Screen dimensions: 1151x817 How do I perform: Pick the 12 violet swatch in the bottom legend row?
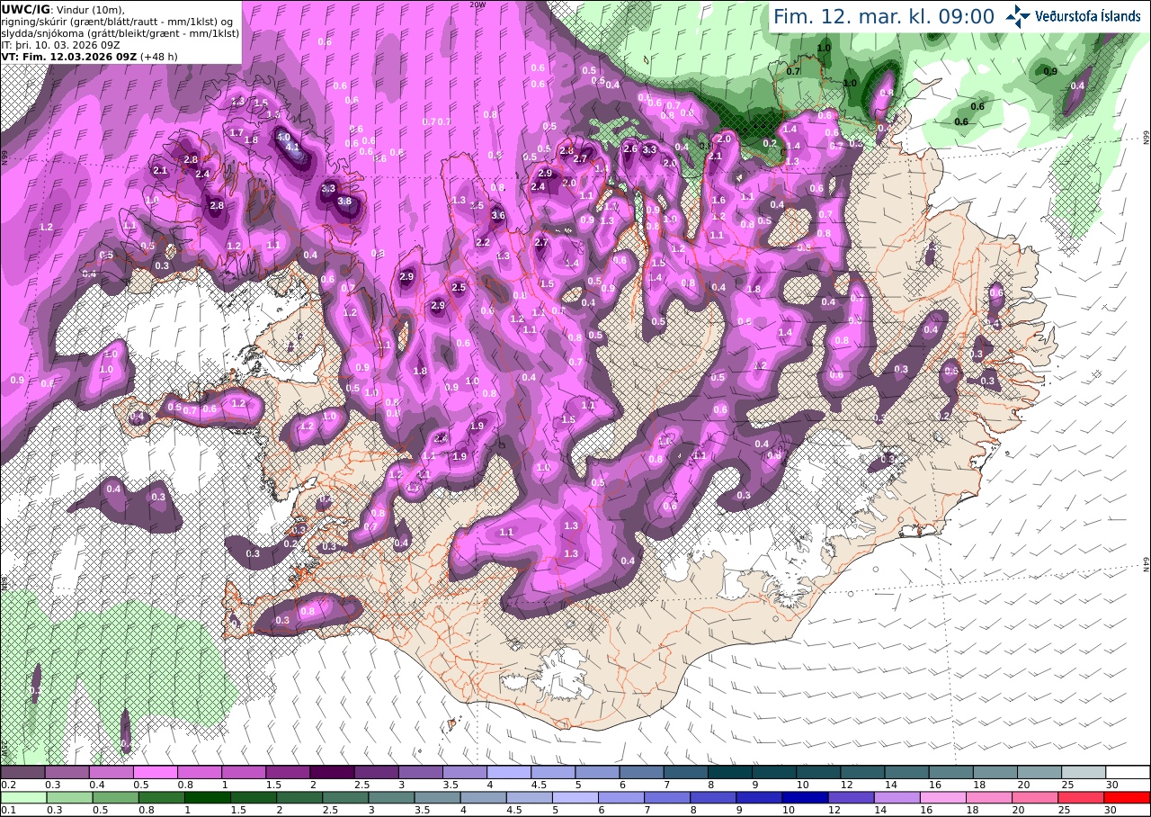click(851, 797)
